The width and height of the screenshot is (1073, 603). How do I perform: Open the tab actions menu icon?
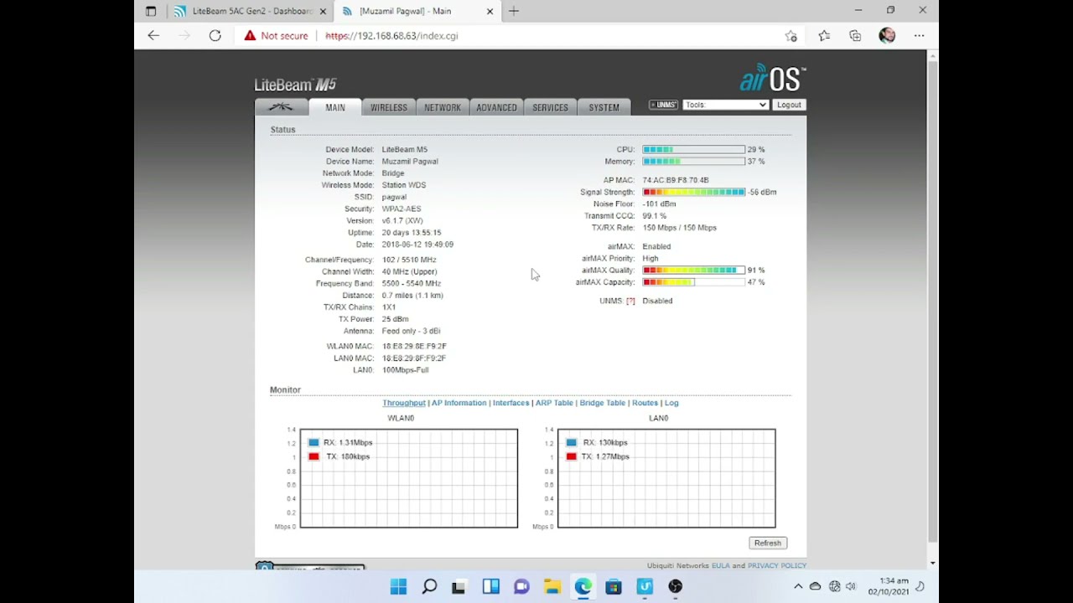151,11
